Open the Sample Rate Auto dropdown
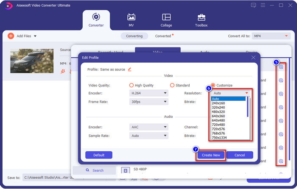 [x=148, y=136]
